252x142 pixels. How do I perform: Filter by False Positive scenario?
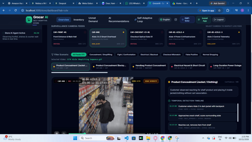coord(192,55)
